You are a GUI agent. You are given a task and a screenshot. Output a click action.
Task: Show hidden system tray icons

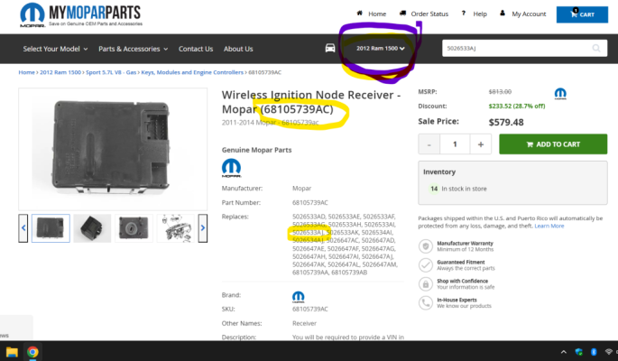[x=564, y=352]
